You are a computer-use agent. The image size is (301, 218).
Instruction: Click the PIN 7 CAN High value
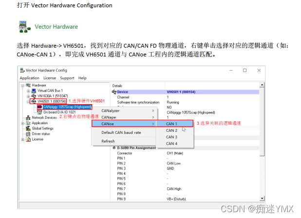[x=174, y=189]
